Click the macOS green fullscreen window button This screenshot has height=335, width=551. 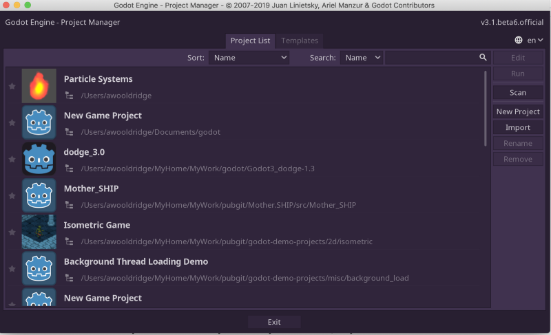point(28,5)
